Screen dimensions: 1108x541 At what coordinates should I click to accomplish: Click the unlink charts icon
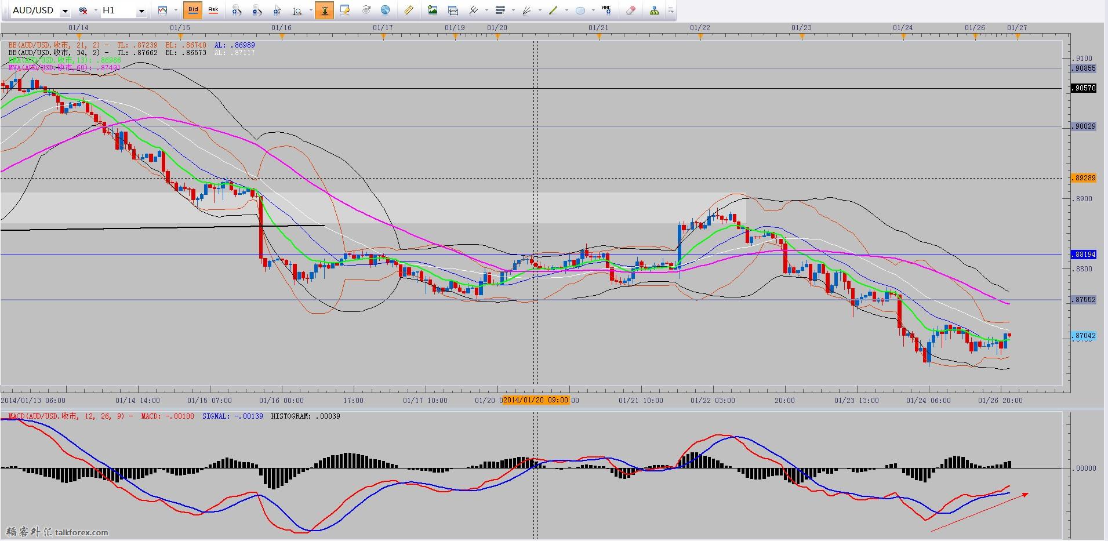pyautogui.click(x=83, y=10)
